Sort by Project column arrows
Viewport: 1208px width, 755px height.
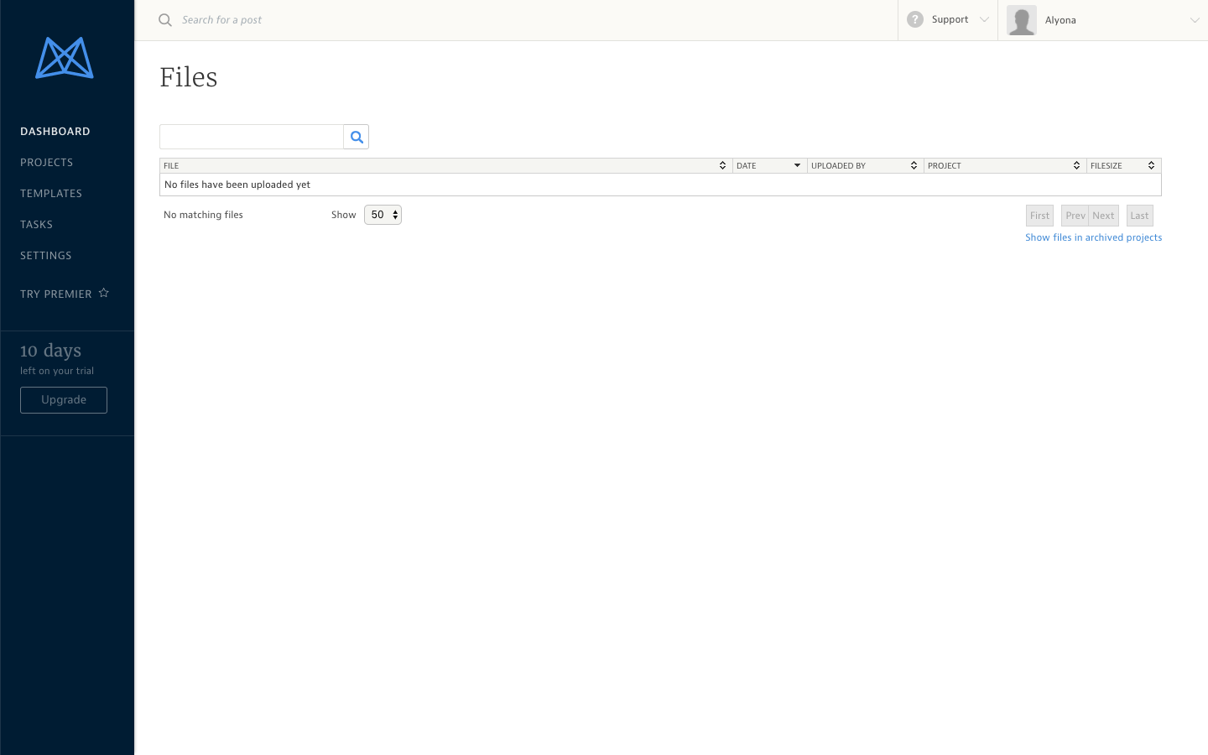coord(1076,166)
